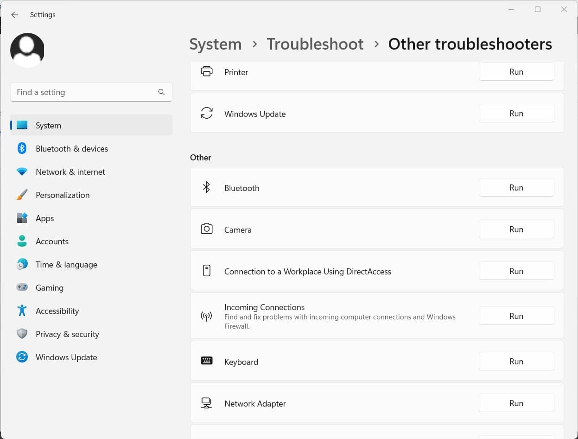Click the Privacy & security shield icon
578x439 pixels.
pyautogui.click(x=22, y=334)
